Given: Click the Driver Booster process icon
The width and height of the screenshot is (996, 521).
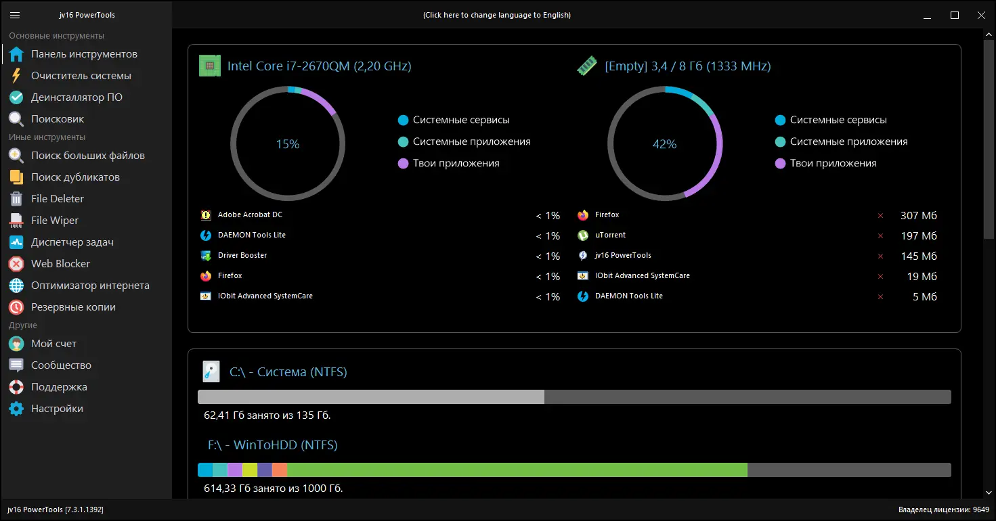Looking at the screenshot, I should [x=206, y=256].
